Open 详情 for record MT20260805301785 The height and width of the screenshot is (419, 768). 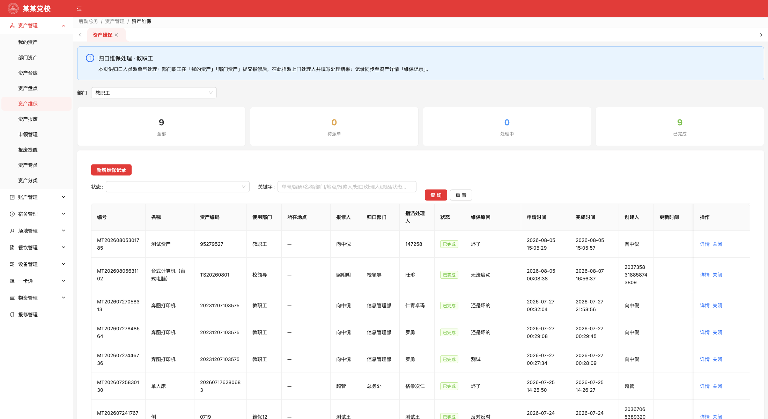tap(705, 244)
